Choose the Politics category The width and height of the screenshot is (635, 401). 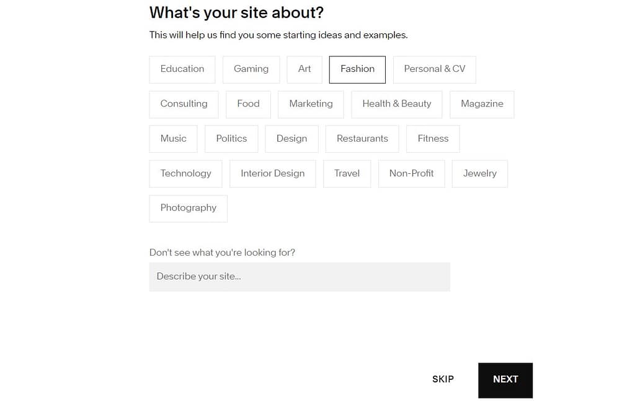(231, 139)
